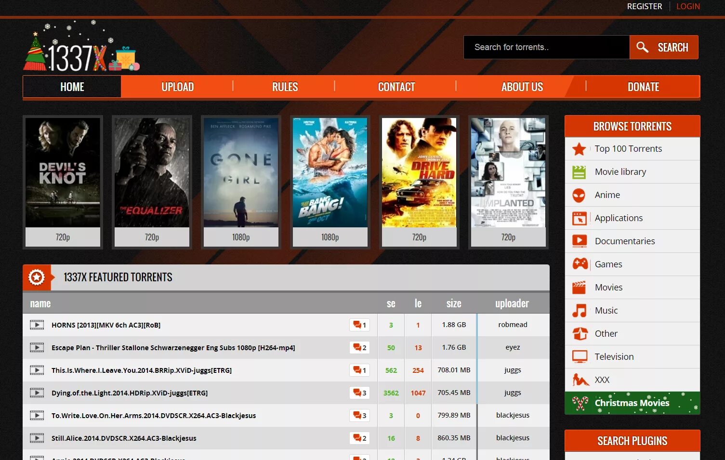Click the 'name' column header
The image size is (725, 460).
point(40,303)
